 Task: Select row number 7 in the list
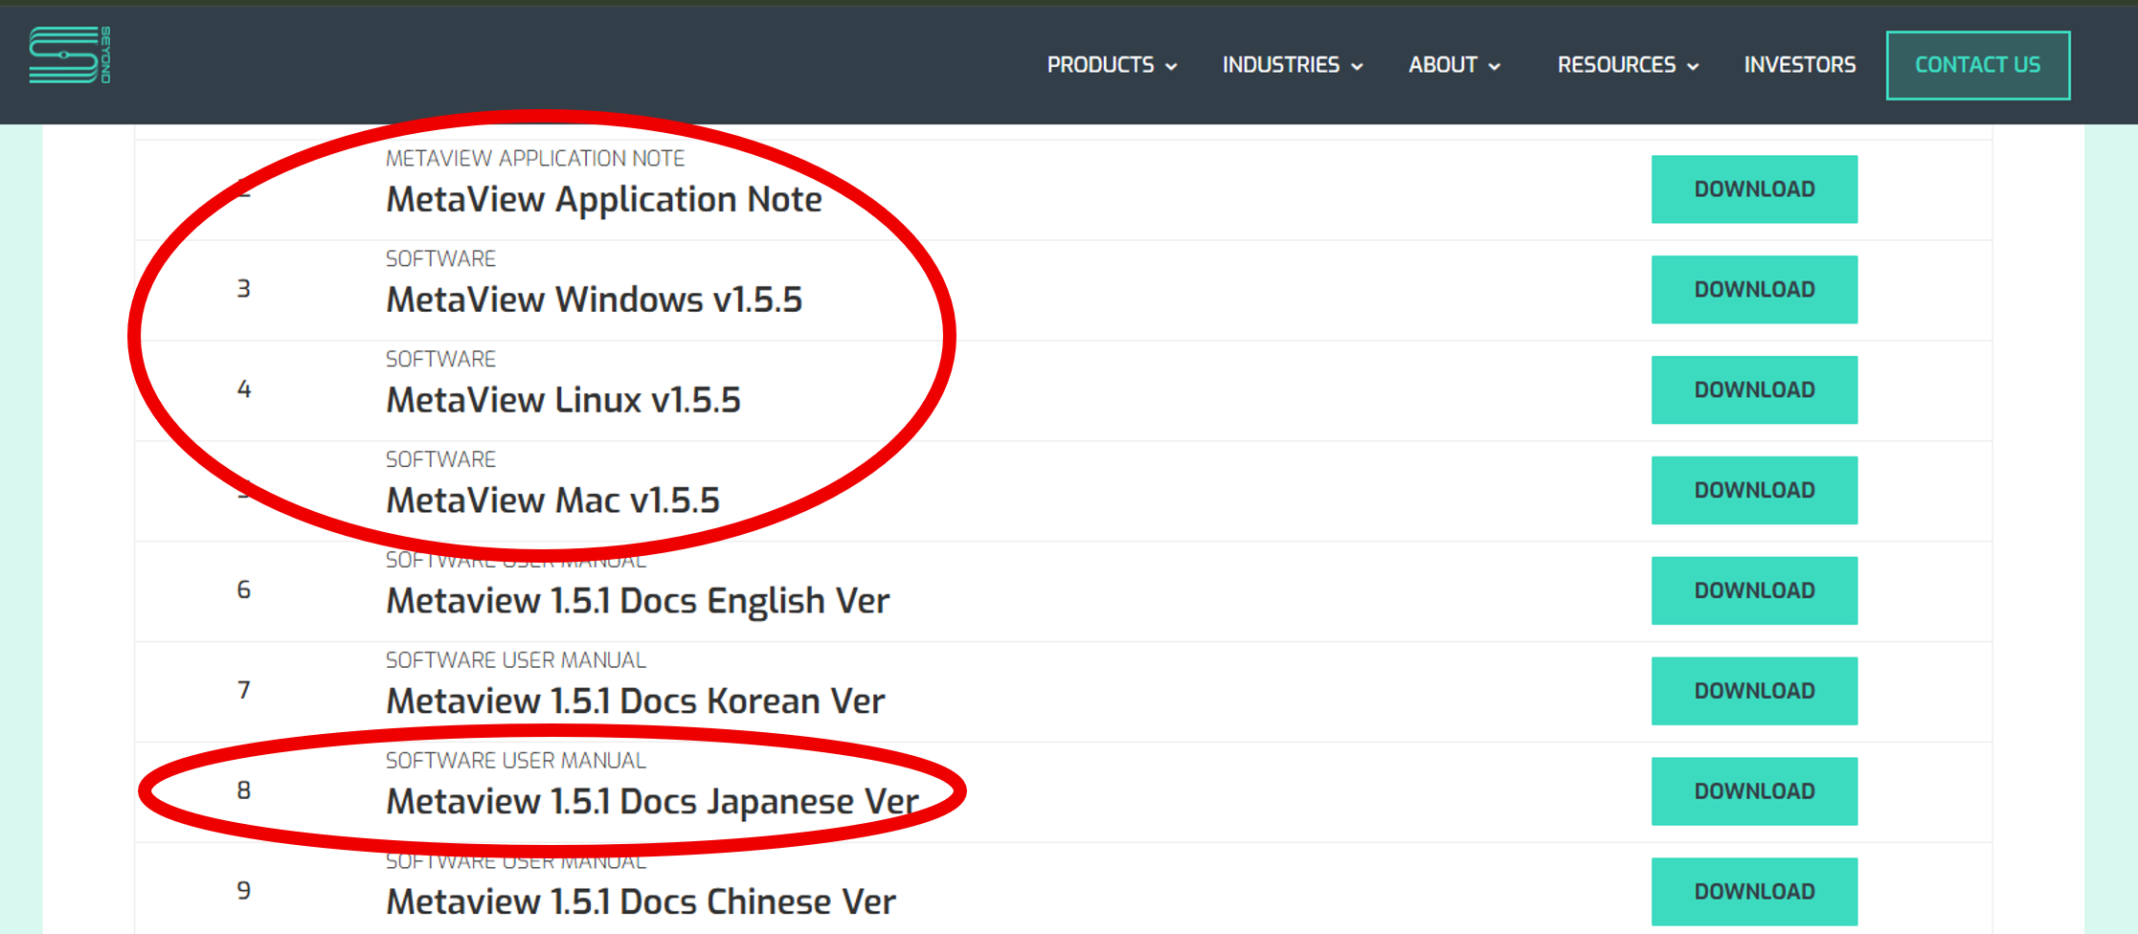tap(244, 691)
